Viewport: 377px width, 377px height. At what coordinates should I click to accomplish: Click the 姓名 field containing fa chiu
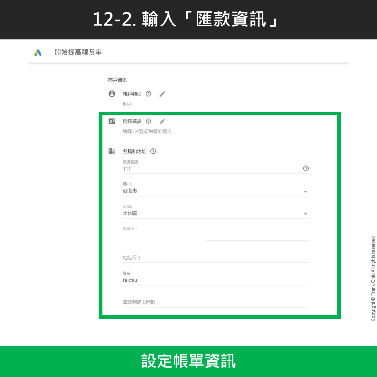pyautogui.click(x=215, y=280)
